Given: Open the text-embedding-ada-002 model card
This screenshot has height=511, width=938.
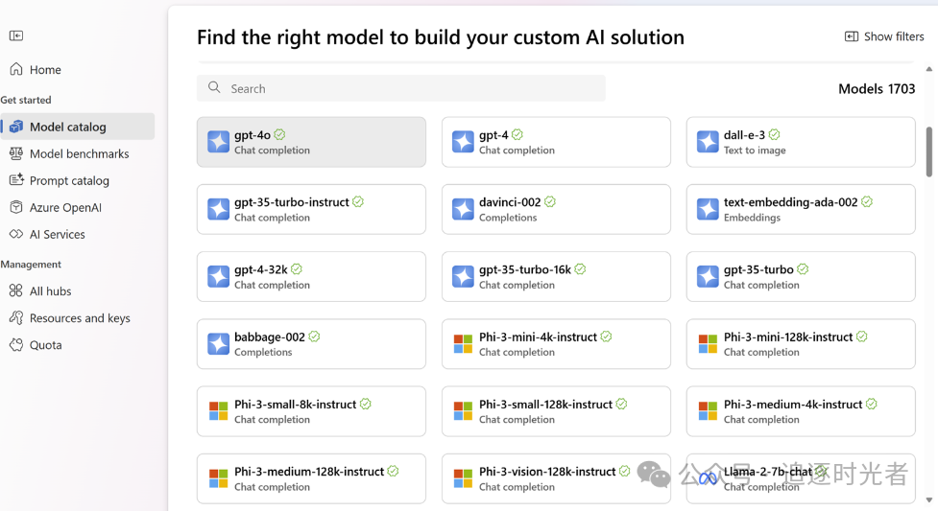Looking at the screenshot, I should point(801,209).
